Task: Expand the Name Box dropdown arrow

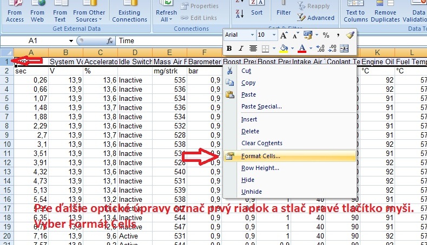Action: (x=71, y=40)
